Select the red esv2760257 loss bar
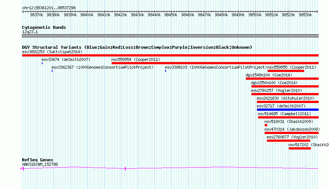 [x=285, y=94]
